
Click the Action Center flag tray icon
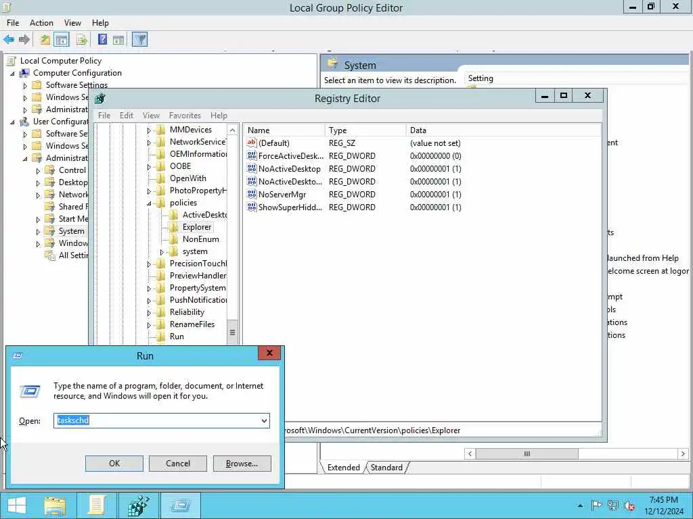[596, 505]
